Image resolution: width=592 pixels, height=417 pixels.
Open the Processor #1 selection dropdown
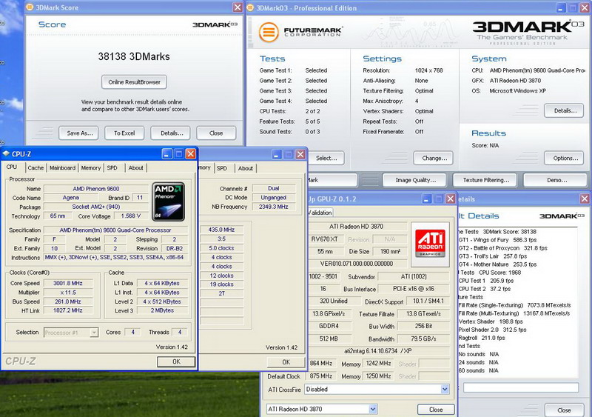click(94, 333)
